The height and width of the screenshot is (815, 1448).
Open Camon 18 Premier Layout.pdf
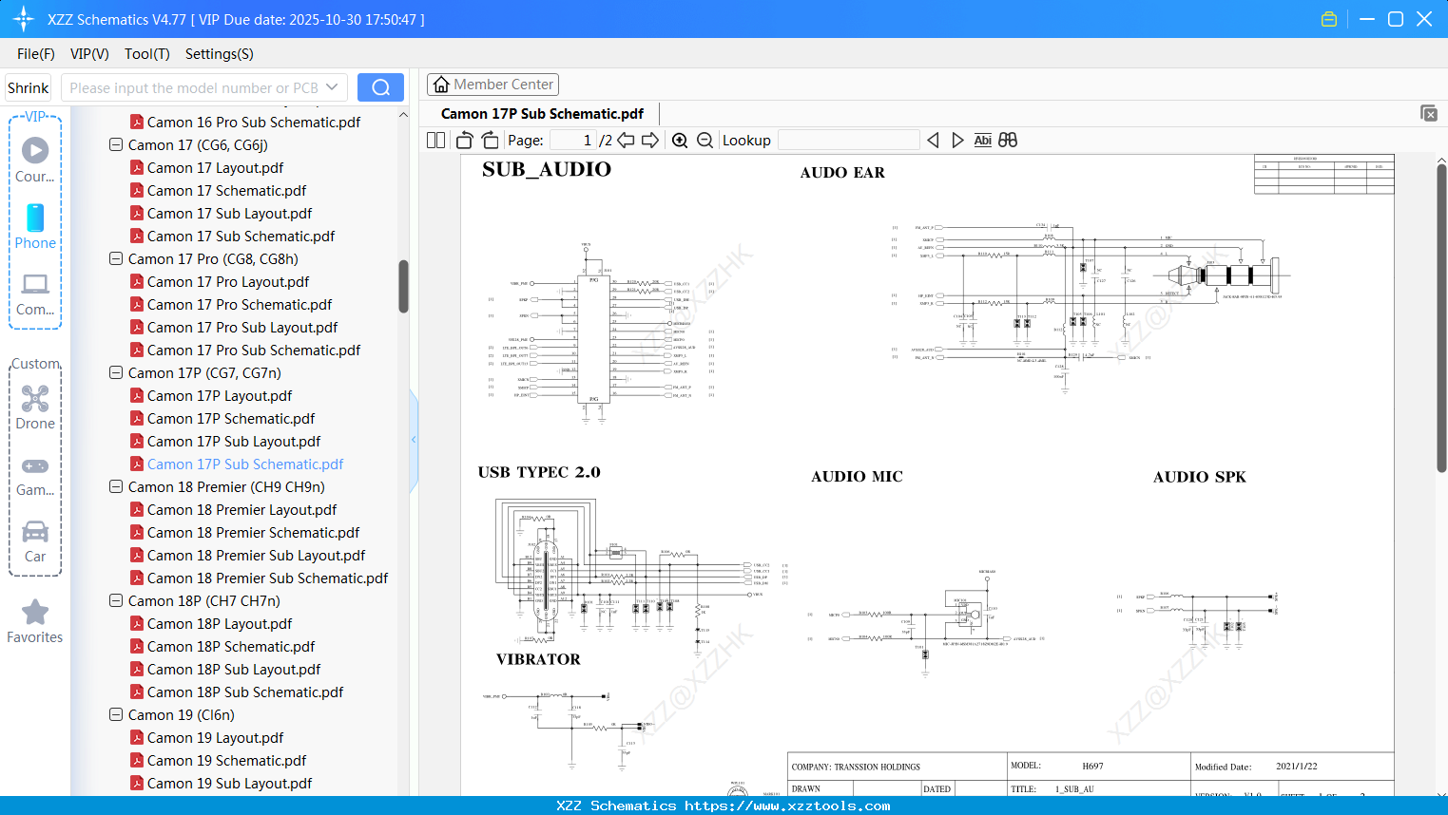242,509
